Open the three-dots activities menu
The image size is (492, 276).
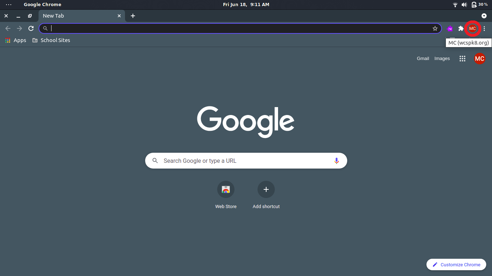click(9, 5)
